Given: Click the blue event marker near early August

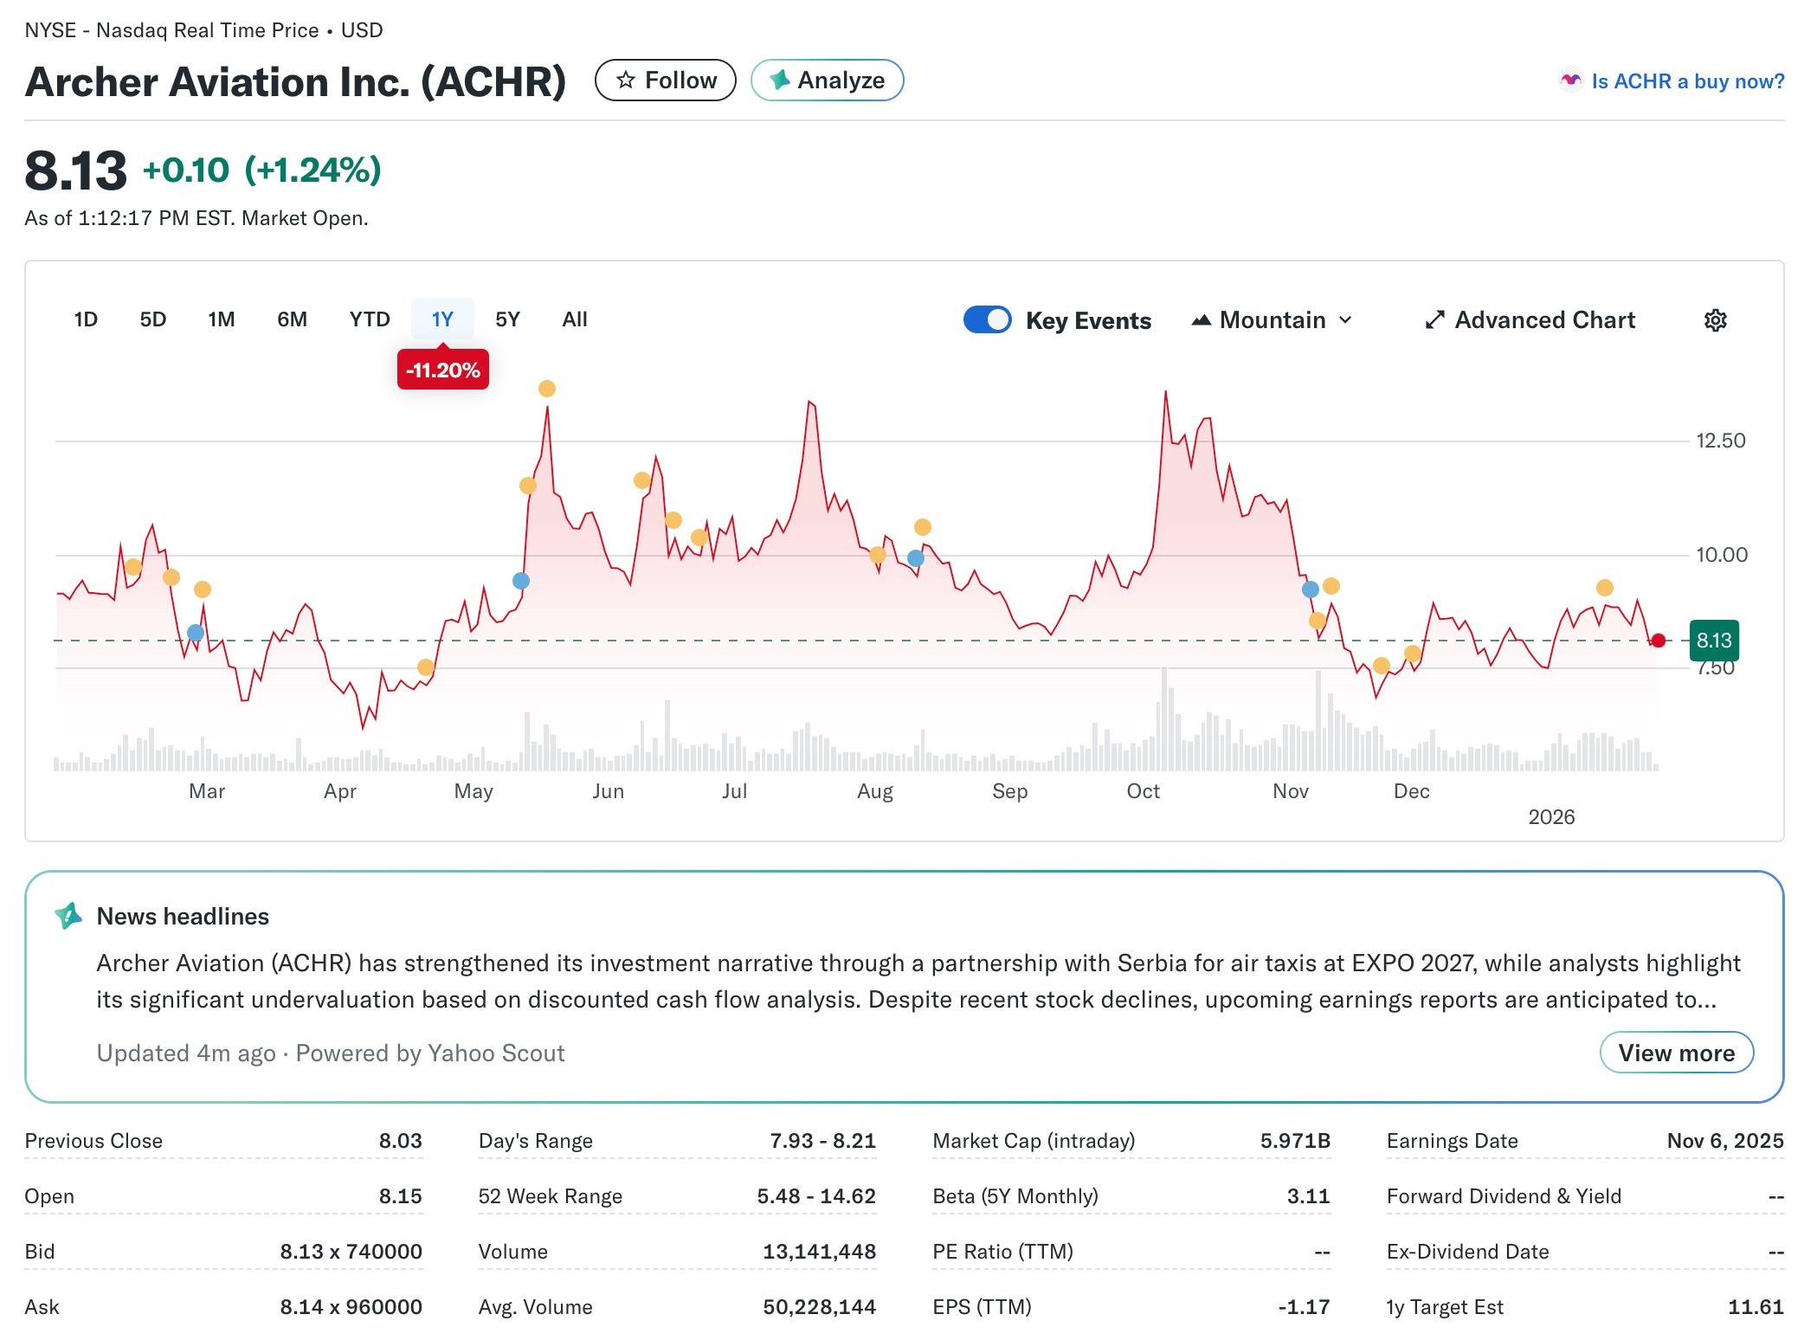Looking at the screenshot, I should pos(915,558).
